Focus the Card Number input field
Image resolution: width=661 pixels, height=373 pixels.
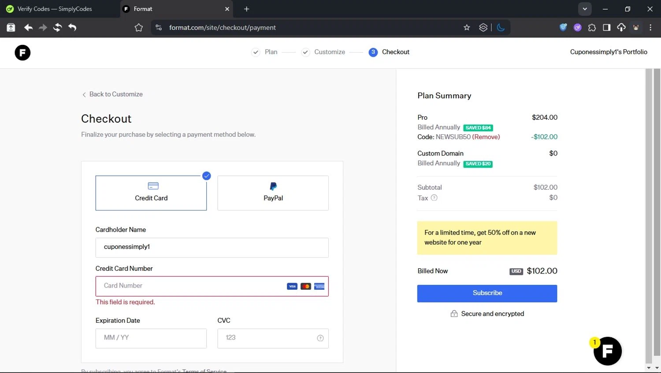(x=212, y=286)
